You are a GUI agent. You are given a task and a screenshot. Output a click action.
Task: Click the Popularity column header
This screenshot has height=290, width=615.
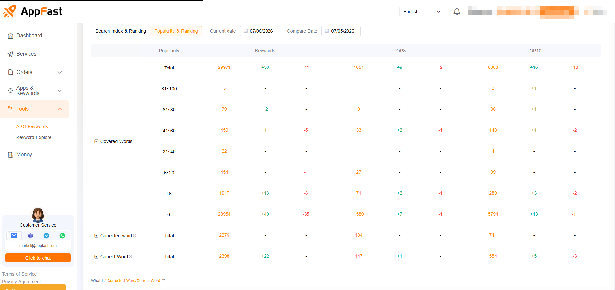click(x=169, y=51)
